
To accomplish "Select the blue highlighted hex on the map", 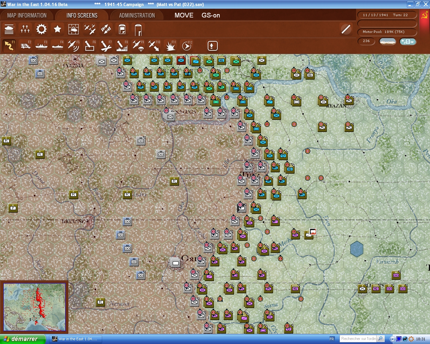I will tap(356, 249).
